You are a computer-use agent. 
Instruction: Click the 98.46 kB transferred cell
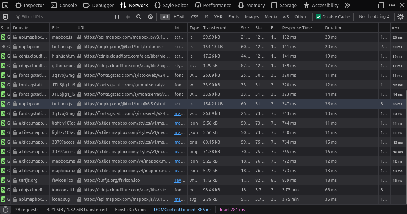tap(219, 190)
